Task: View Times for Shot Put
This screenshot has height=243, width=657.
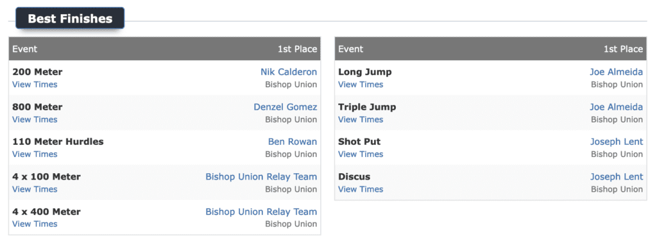Action: click(x=361, y=154)
